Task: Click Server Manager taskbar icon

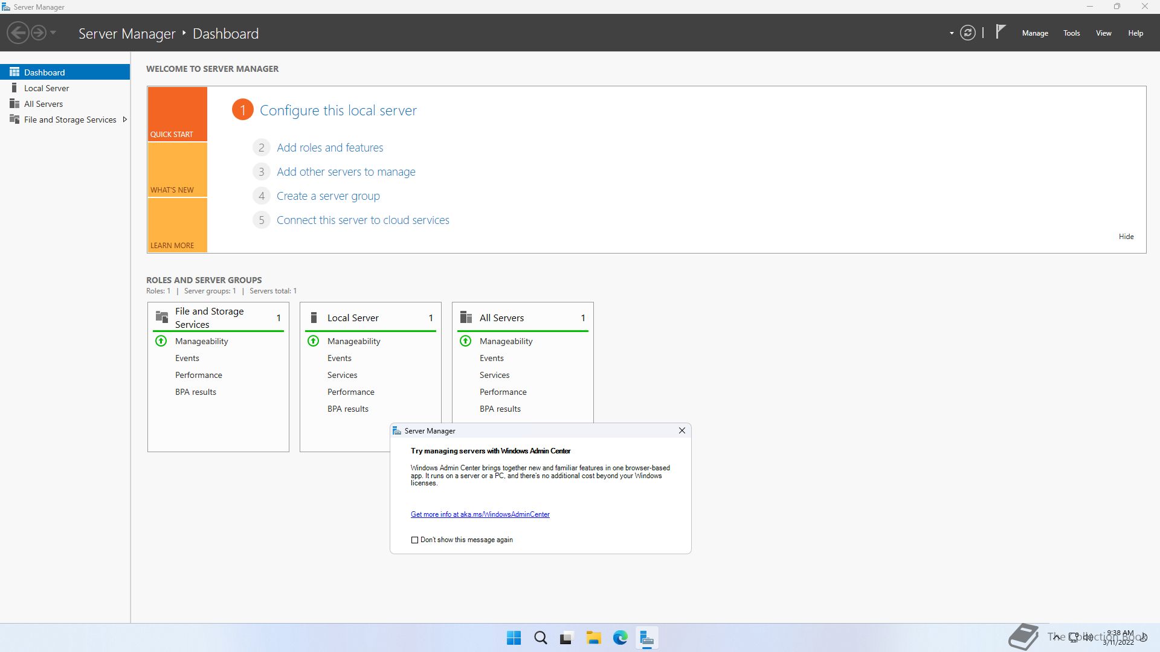Action: (x=646, y=638)
